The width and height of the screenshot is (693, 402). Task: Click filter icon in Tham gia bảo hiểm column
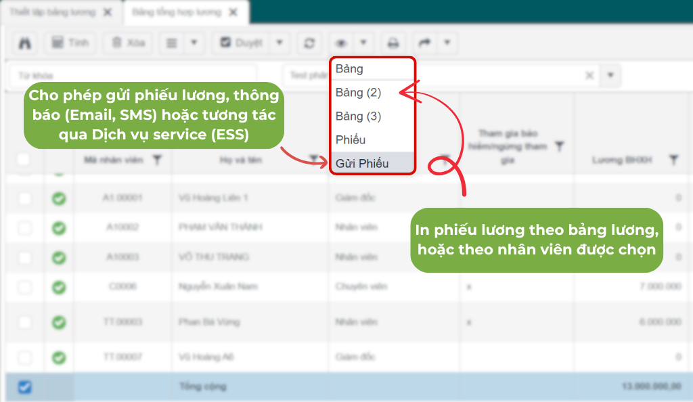(560, 146)
